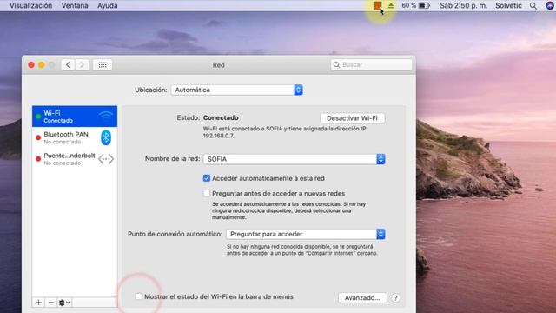Open the gear actions menu below service list

[x=64, y=303]
